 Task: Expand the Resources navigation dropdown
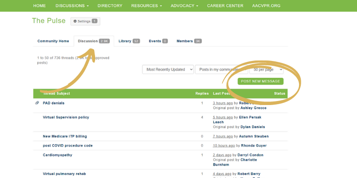point(146,6)
